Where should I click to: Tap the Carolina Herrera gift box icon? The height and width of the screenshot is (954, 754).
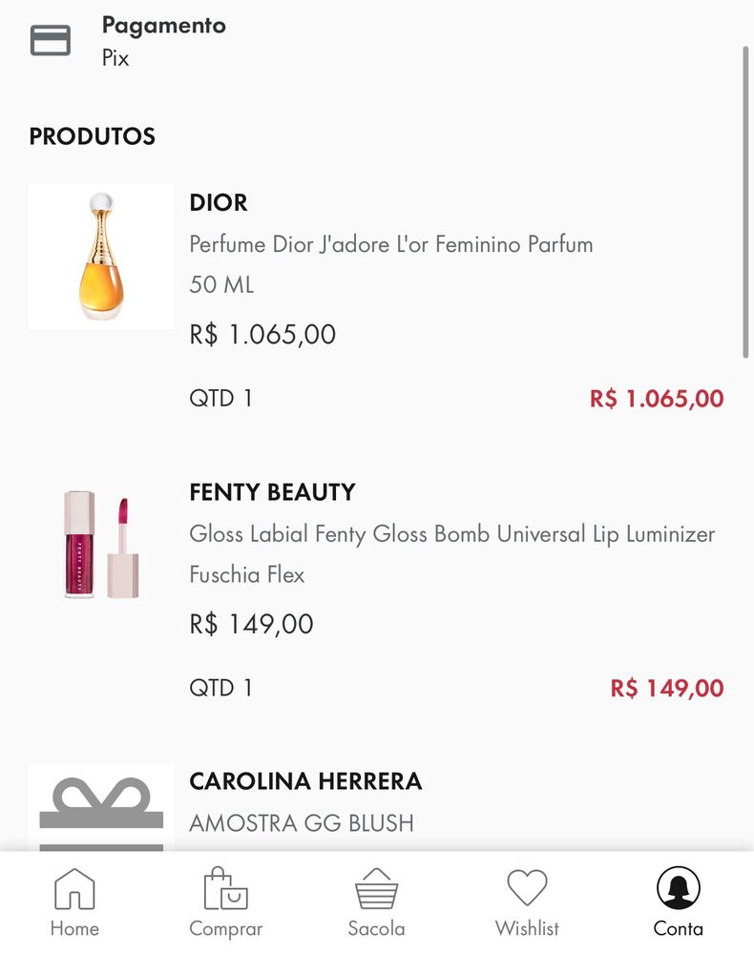(x=101, y=809)
